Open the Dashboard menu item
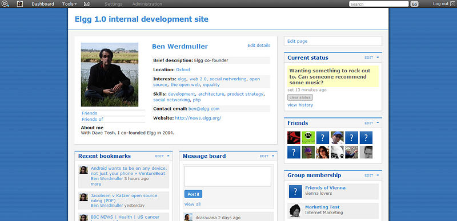The image size is (457, 221). [43, 4]
